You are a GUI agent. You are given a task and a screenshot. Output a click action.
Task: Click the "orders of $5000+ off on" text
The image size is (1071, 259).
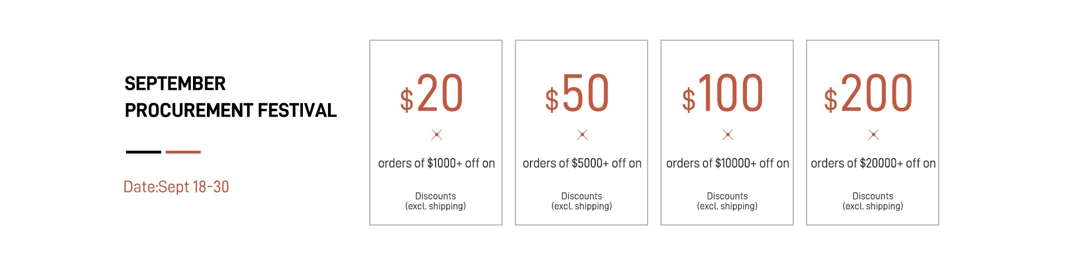coord(582,164)
